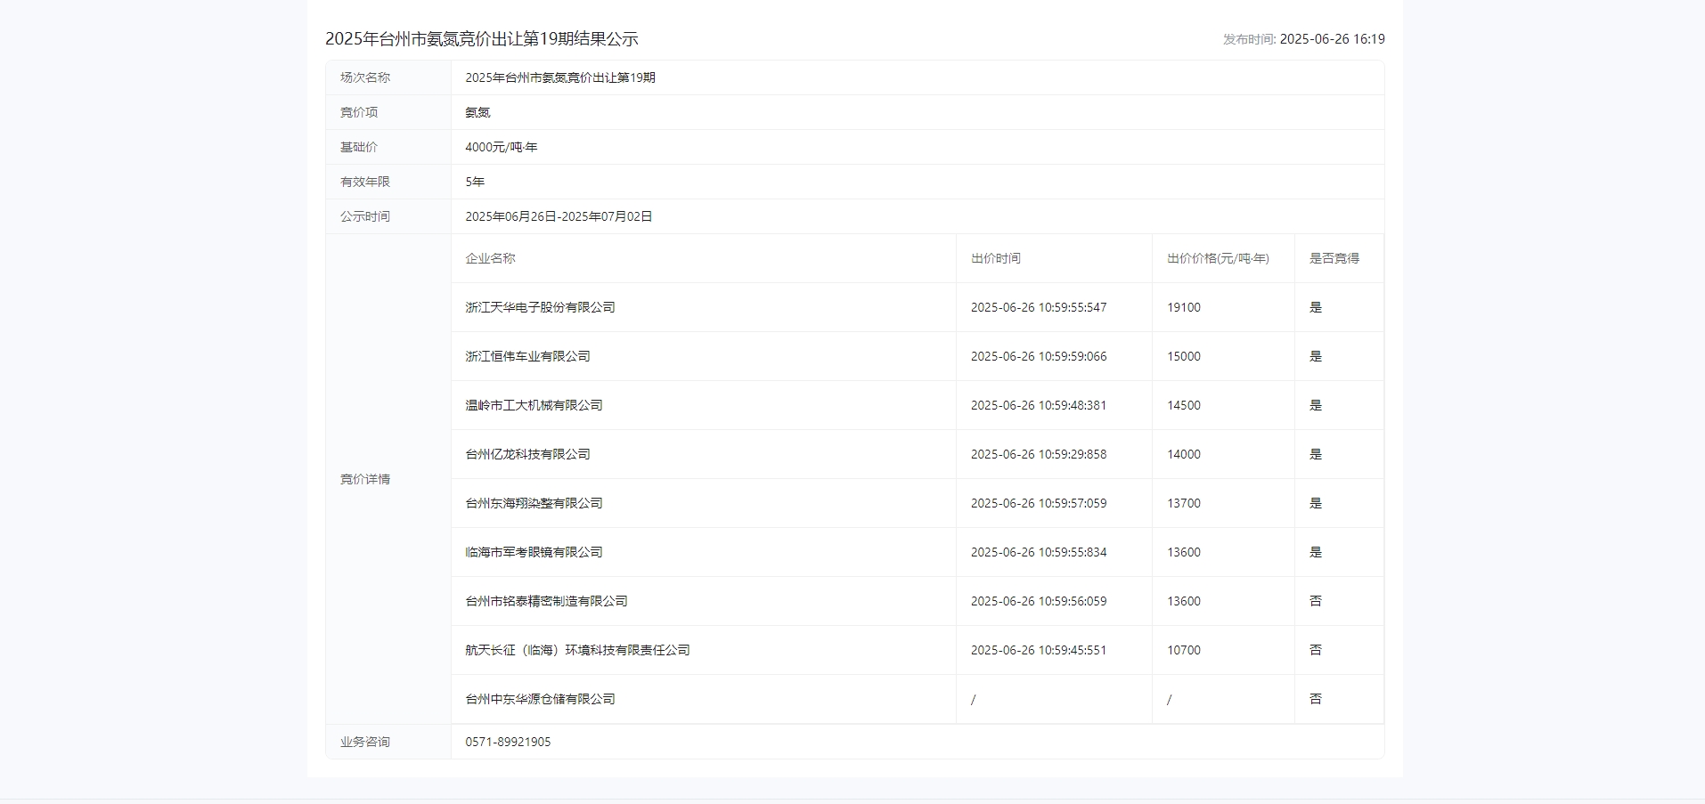Click 否 in the 航天长征 row
Viewport: 1705px width, 804px height.
point(1316,650)
